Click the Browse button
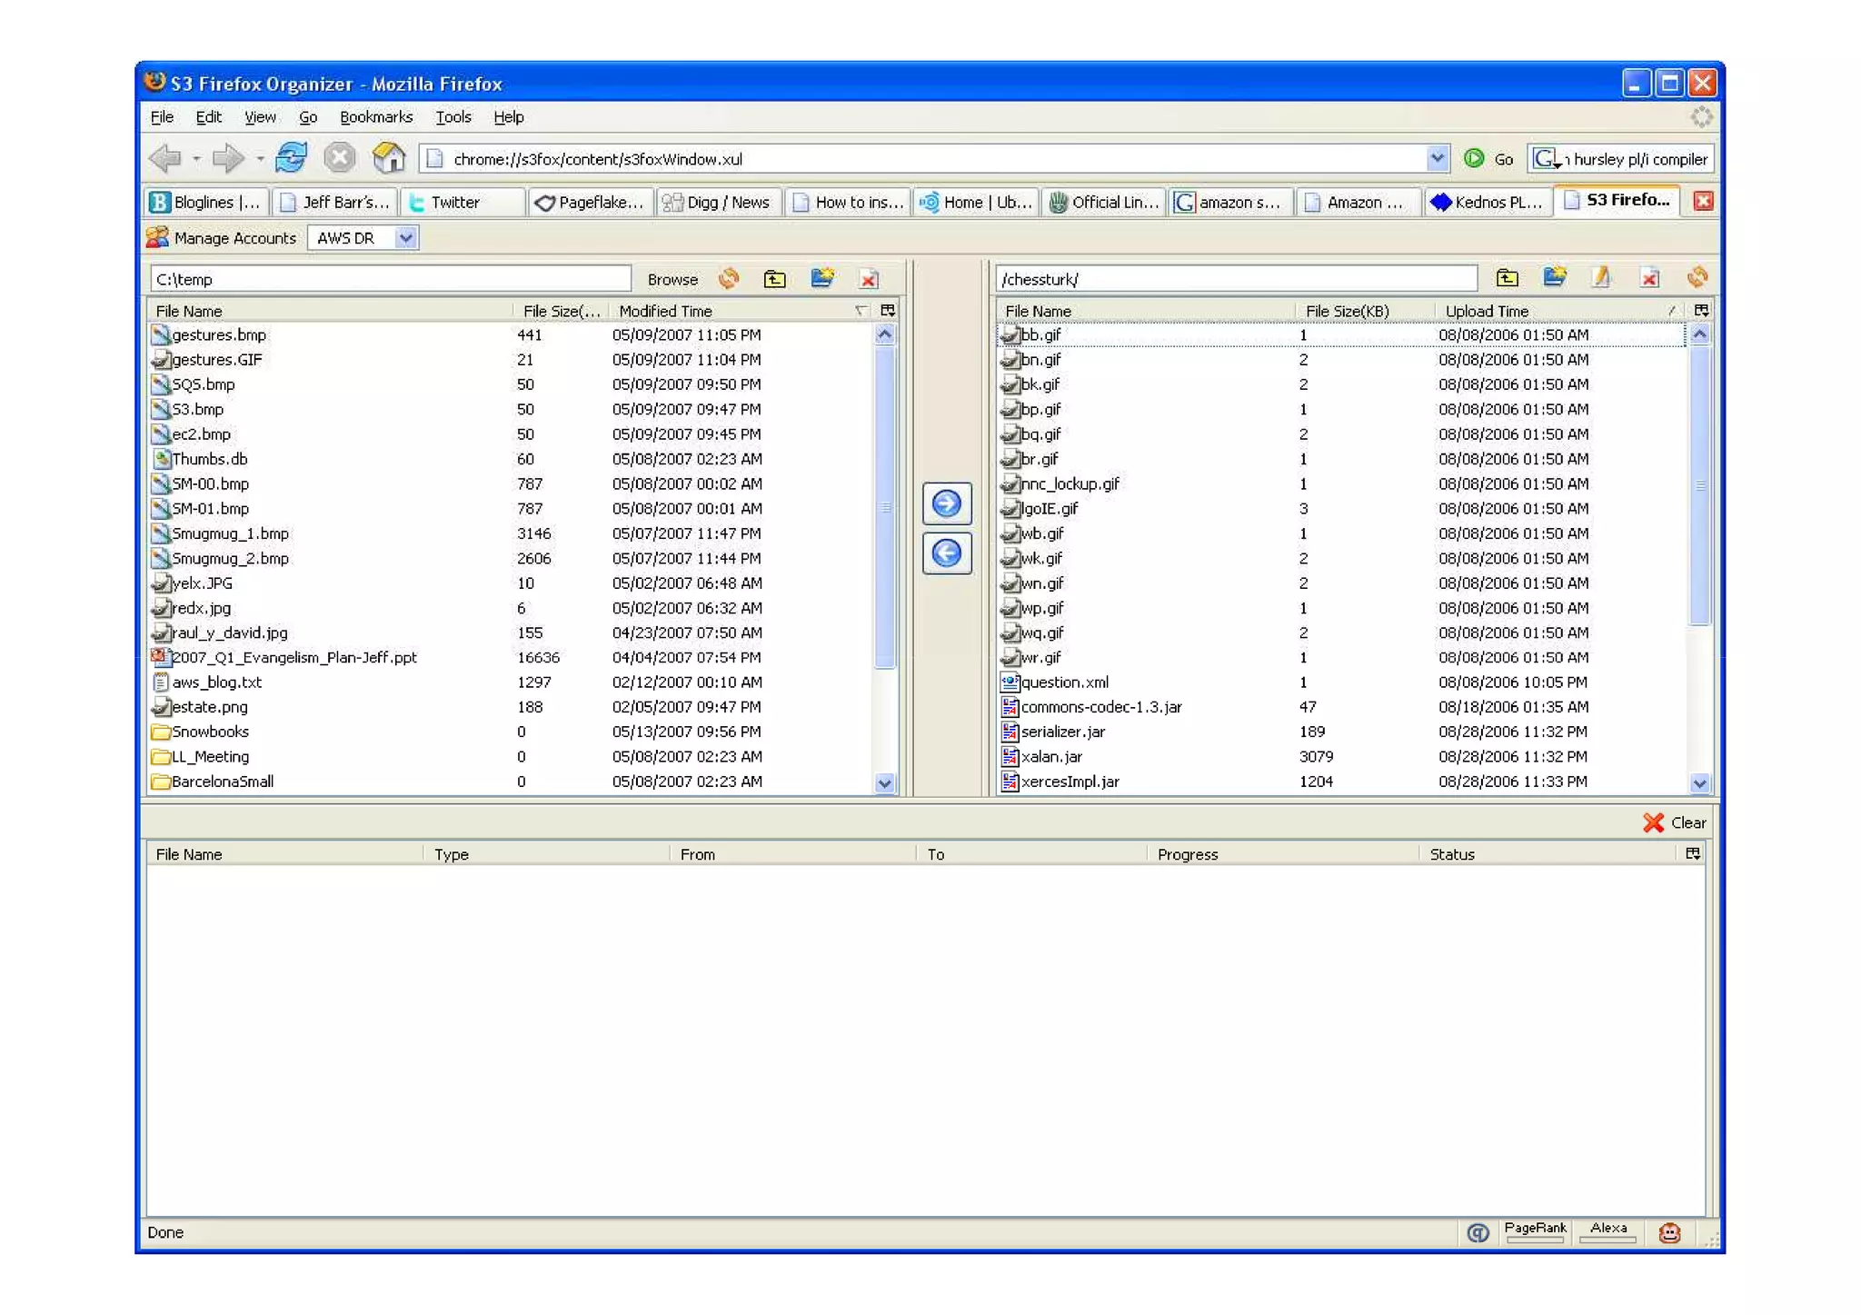Image resolution: width=1861 pixels, height=1315 pixels. [x=672, y=279]
